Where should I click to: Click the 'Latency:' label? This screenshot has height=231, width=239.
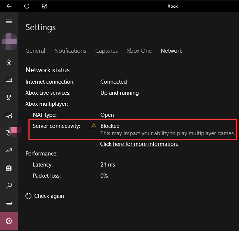tap(43, 165)
